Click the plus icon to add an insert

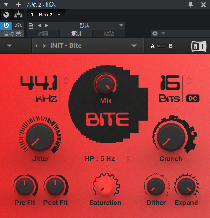[18, 5]
